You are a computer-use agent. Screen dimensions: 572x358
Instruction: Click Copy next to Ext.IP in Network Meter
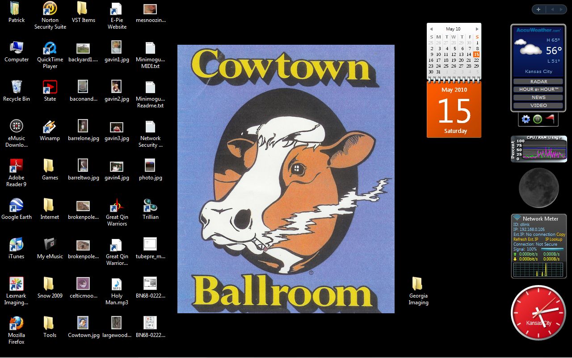[561, 234]
